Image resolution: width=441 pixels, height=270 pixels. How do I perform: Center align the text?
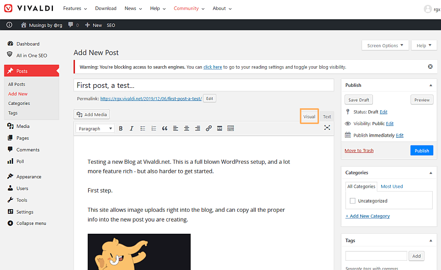187,128
